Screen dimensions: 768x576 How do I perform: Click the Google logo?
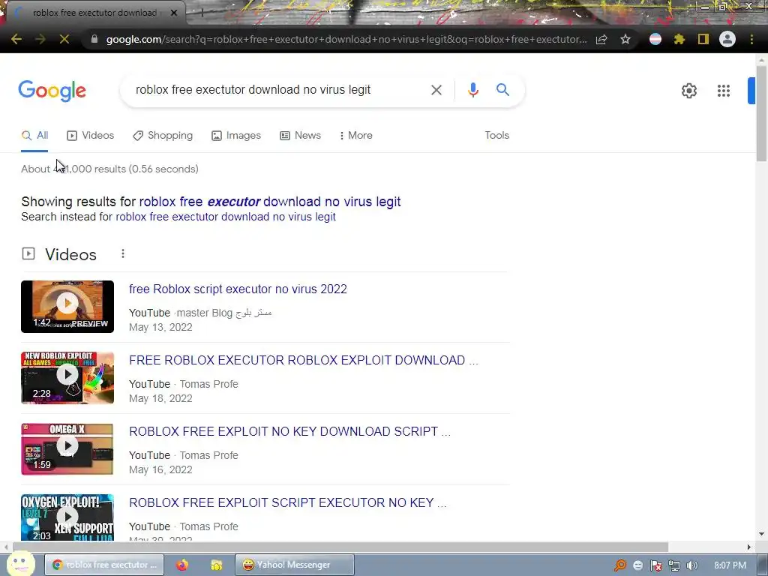pyautogui.click(x=52, y=91)
